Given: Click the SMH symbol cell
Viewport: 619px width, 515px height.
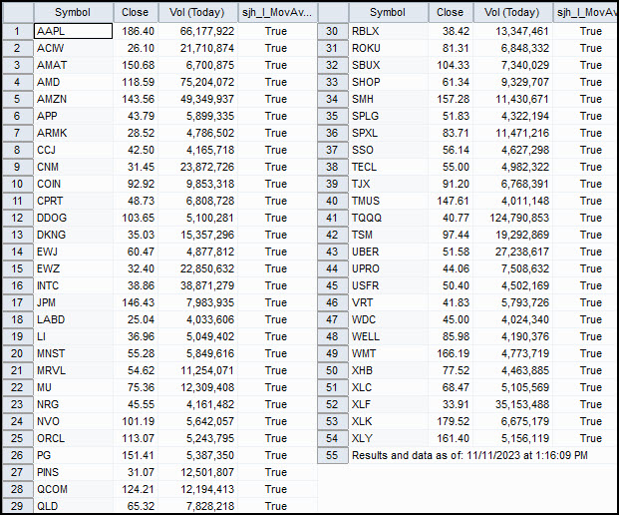Looking at the screenshot, I should [389, 99].
